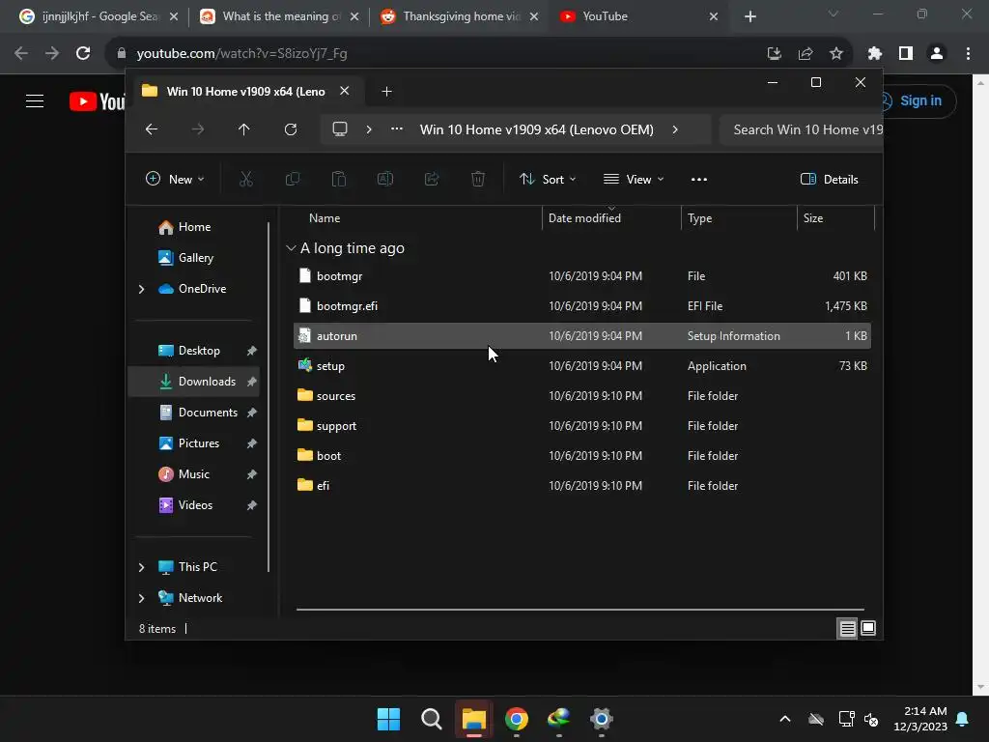This screenshot has height=742, width=989.
Task: Click the Share icon in Explorer toolbar
Action: pos(432,179)
